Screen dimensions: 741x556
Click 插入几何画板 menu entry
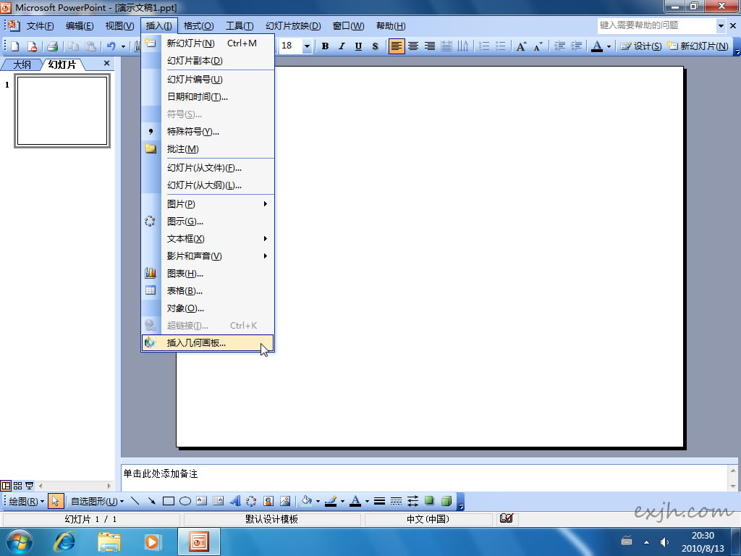pos(196,343)
